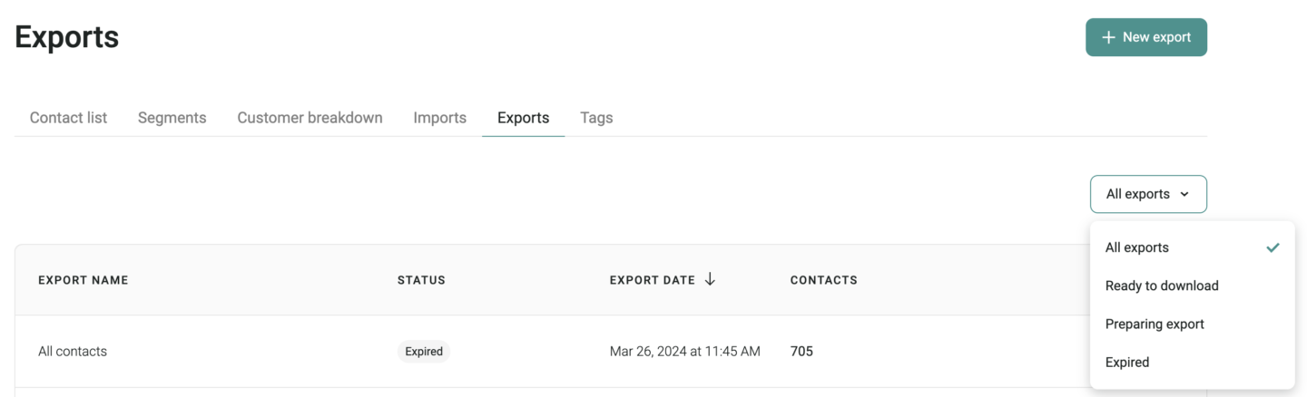Viewport: 1307px width, 397px height.
Task: Choose Ready to download filter option
Action: click(x=1193, y=286)
